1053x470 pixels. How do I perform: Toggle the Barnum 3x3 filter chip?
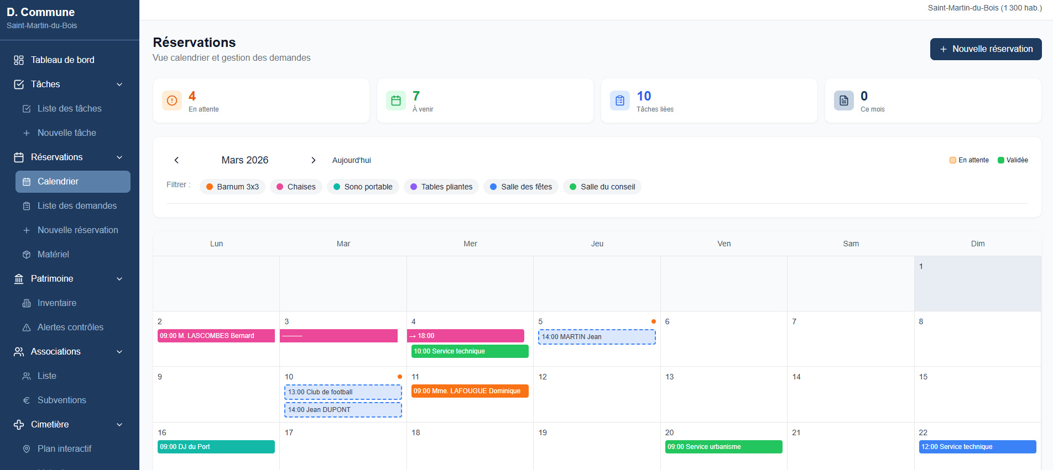[x=232, y=187]
